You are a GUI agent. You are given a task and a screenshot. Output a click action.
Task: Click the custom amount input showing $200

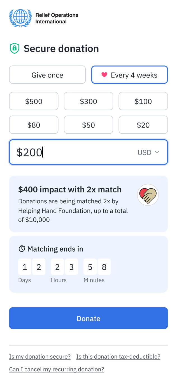[70, 152]
